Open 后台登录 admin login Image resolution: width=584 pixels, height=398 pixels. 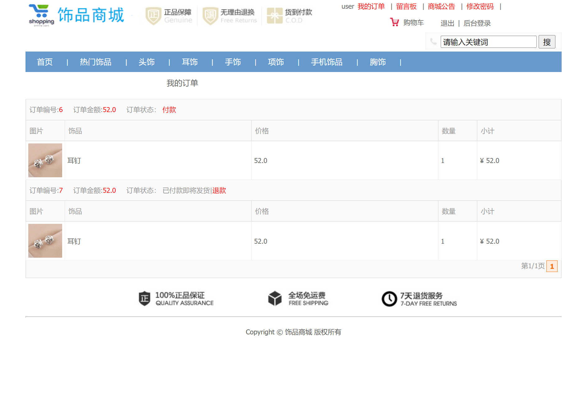click(x=477, y=23)
